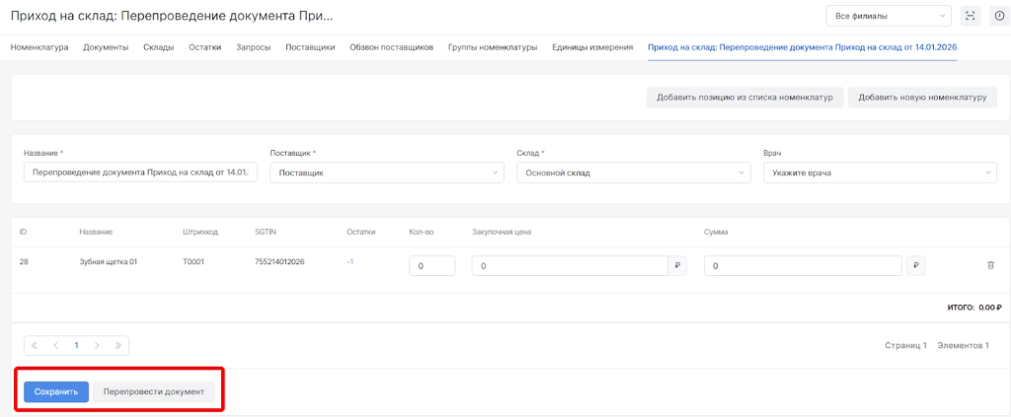Expand the Укажите врача dropdown
1011x417 pixels.
(880, 174)
